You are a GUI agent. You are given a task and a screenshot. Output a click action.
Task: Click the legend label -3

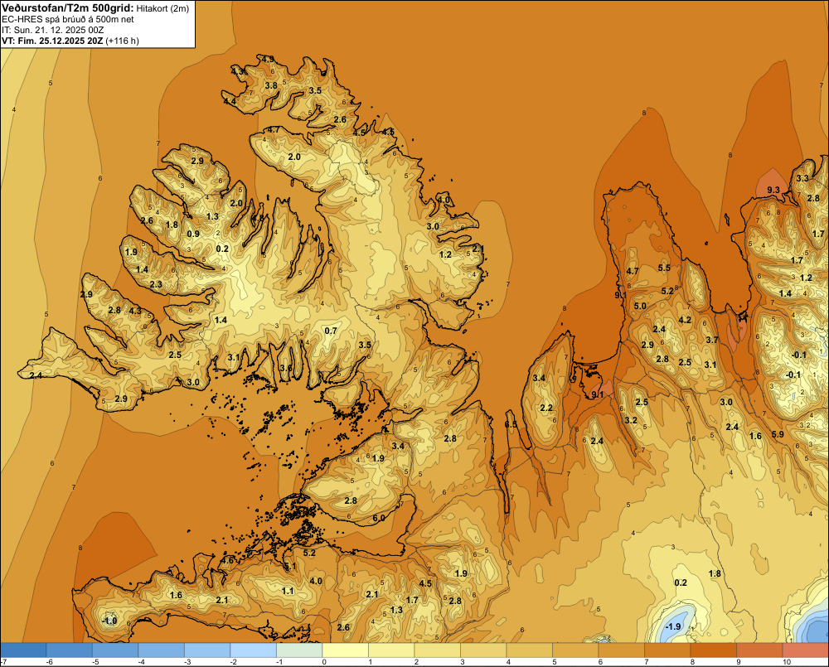pos(187,662)
